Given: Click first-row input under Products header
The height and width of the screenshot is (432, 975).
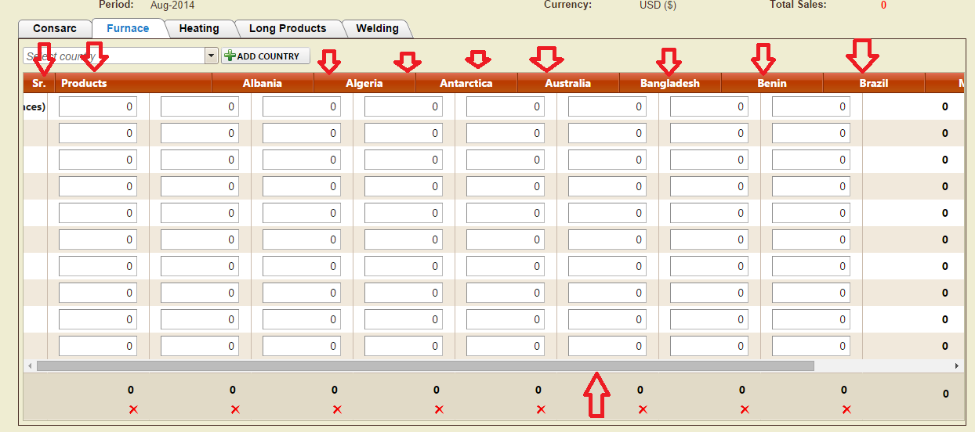Looking at the screenshot, I should tap(98, 107).
